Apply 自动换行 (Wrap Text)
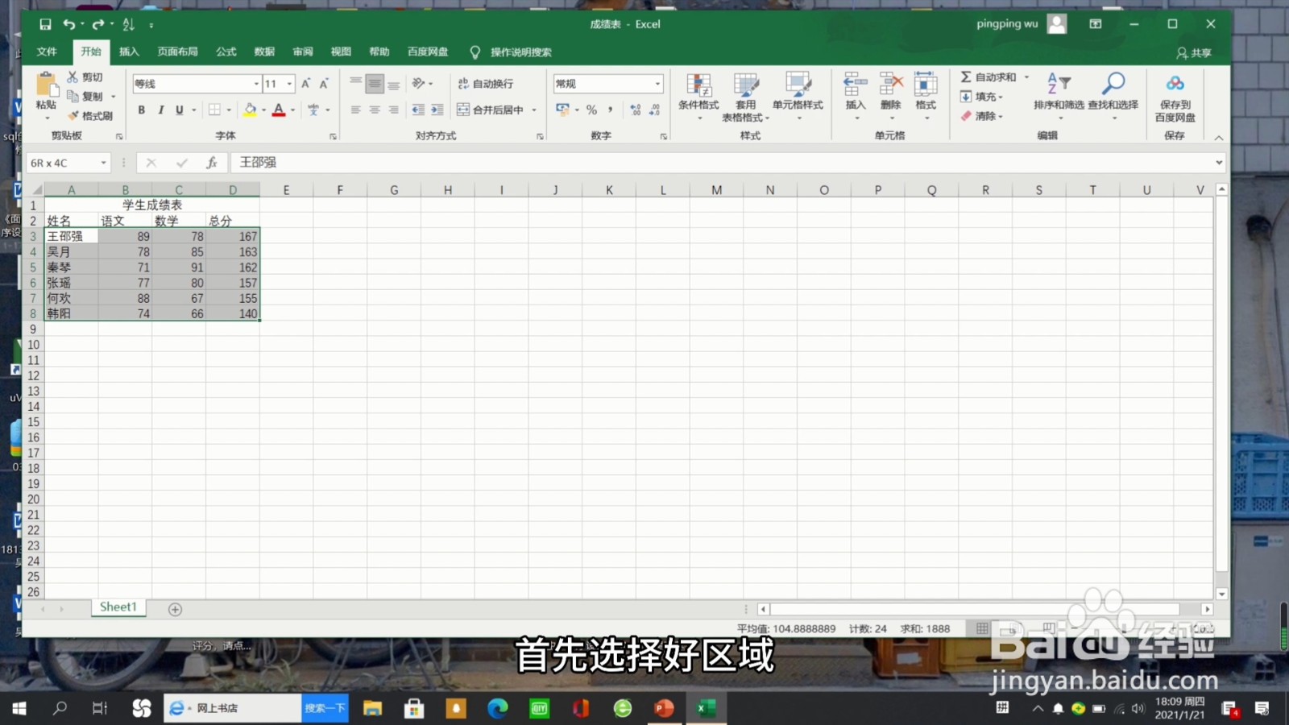 [483, 83]
